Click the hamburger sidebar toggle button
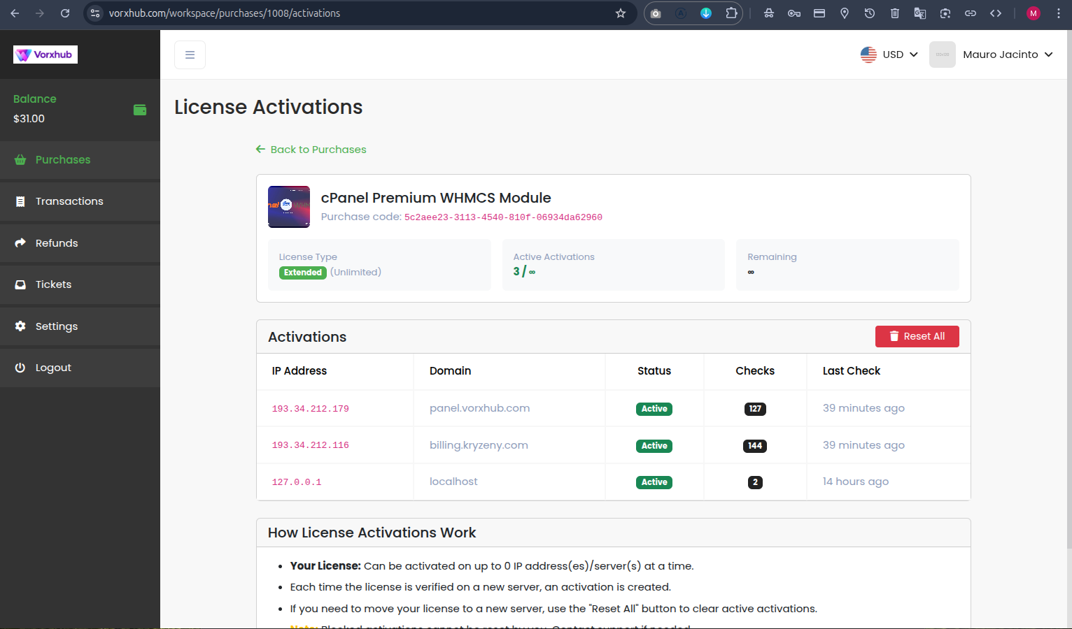Image resolution: width=1072 pixels, height=629 pixels. 190,55
